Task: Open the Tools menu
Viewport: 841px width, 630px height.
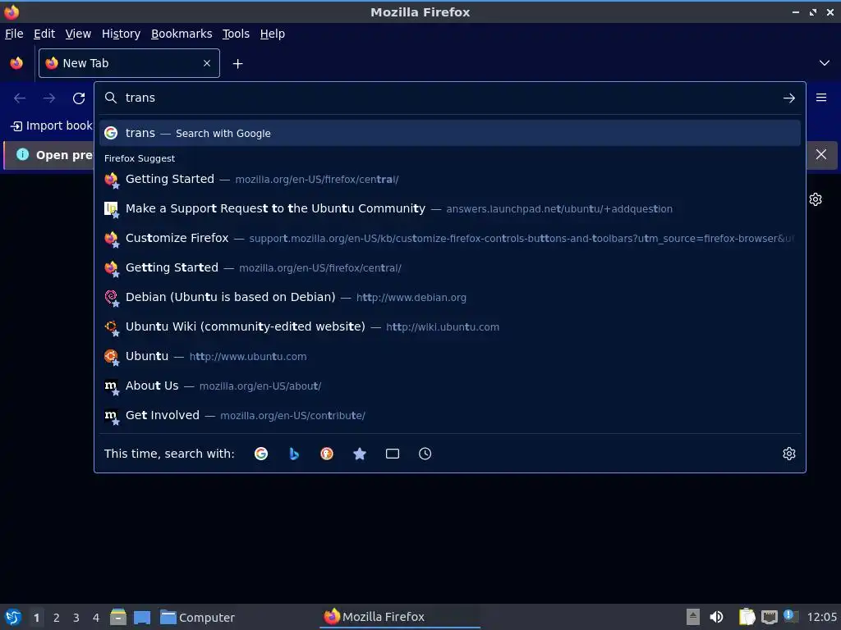Action: (236, 34)
